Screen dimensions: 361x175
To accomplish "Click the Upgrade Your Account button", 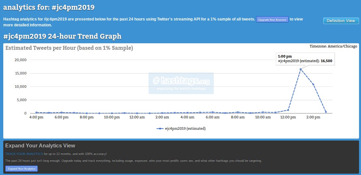I will [272, 20].
